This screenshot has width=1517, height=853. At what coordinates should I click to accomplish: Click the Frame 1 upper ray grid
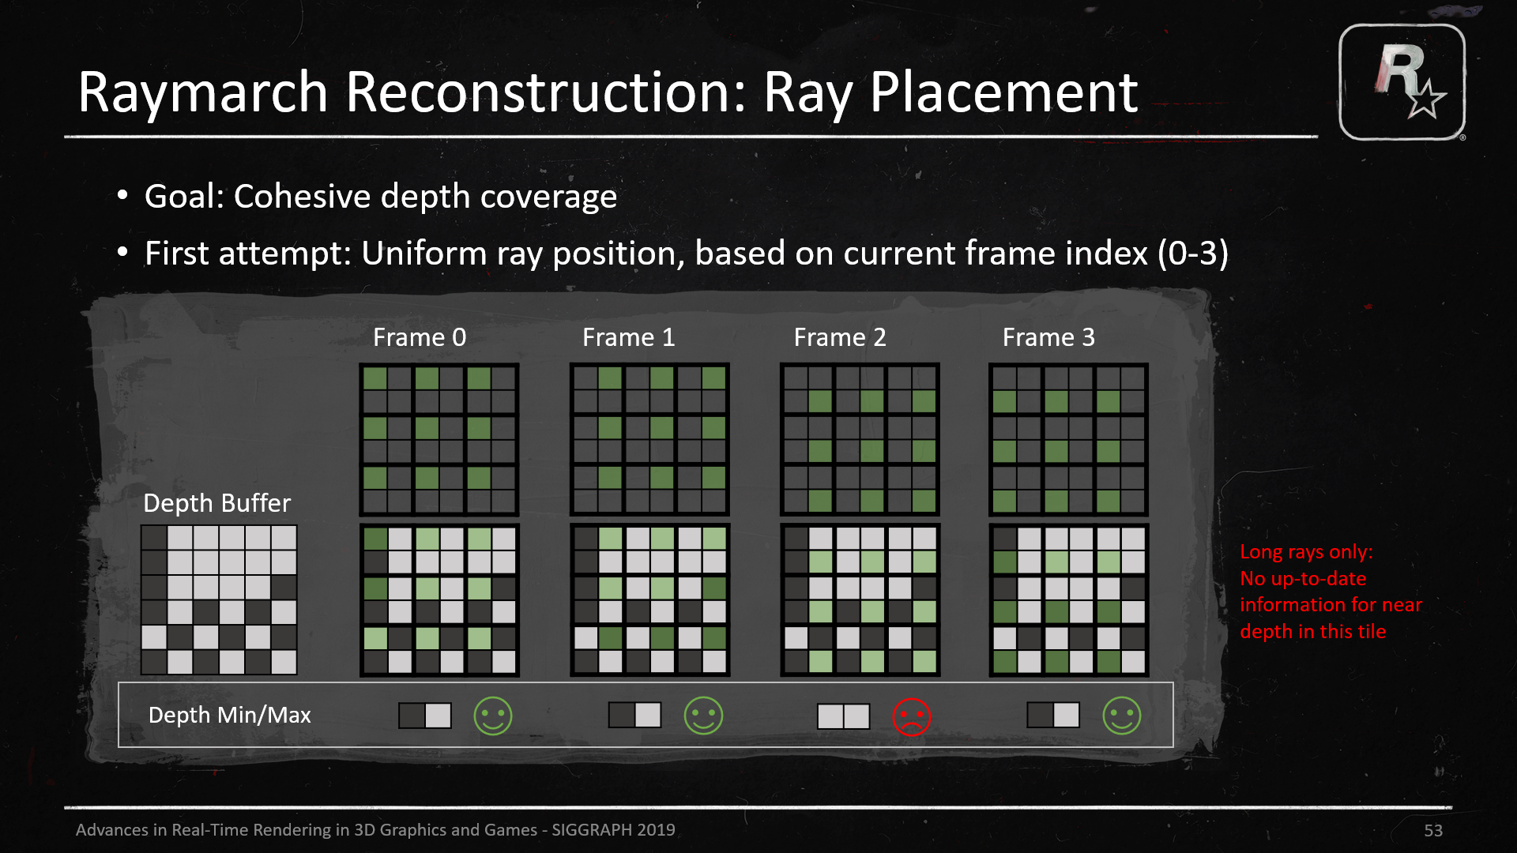[649, 440]
